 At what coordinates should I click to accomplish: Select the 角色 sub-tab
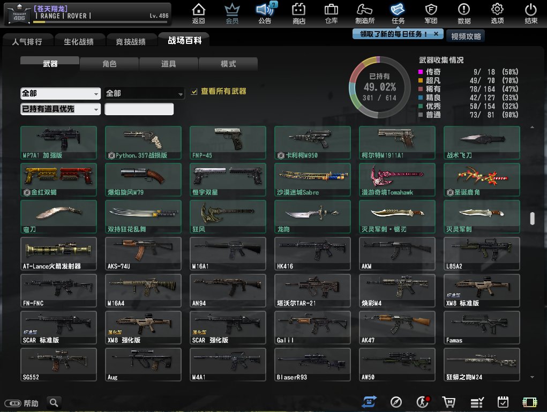(109, 64)
